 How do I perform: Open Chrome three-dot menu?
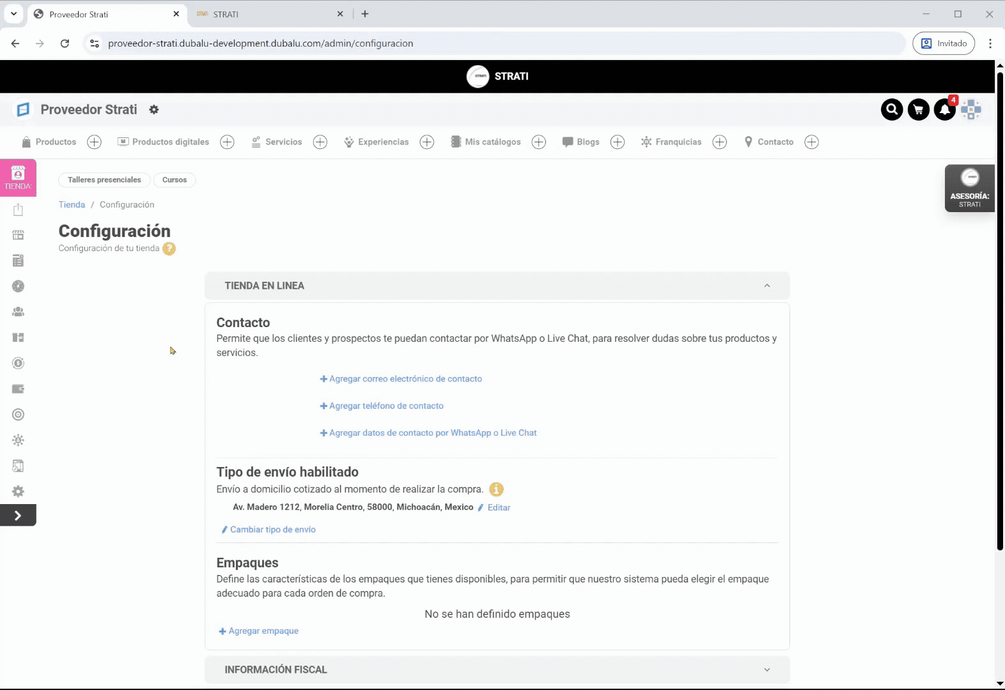tap(990, 43)
